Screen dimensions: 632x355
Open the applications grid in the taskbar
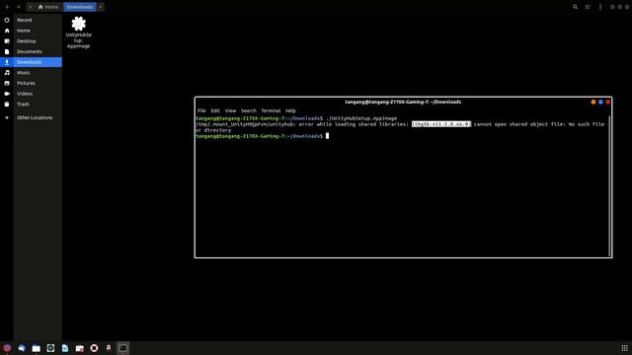(624, 348)
